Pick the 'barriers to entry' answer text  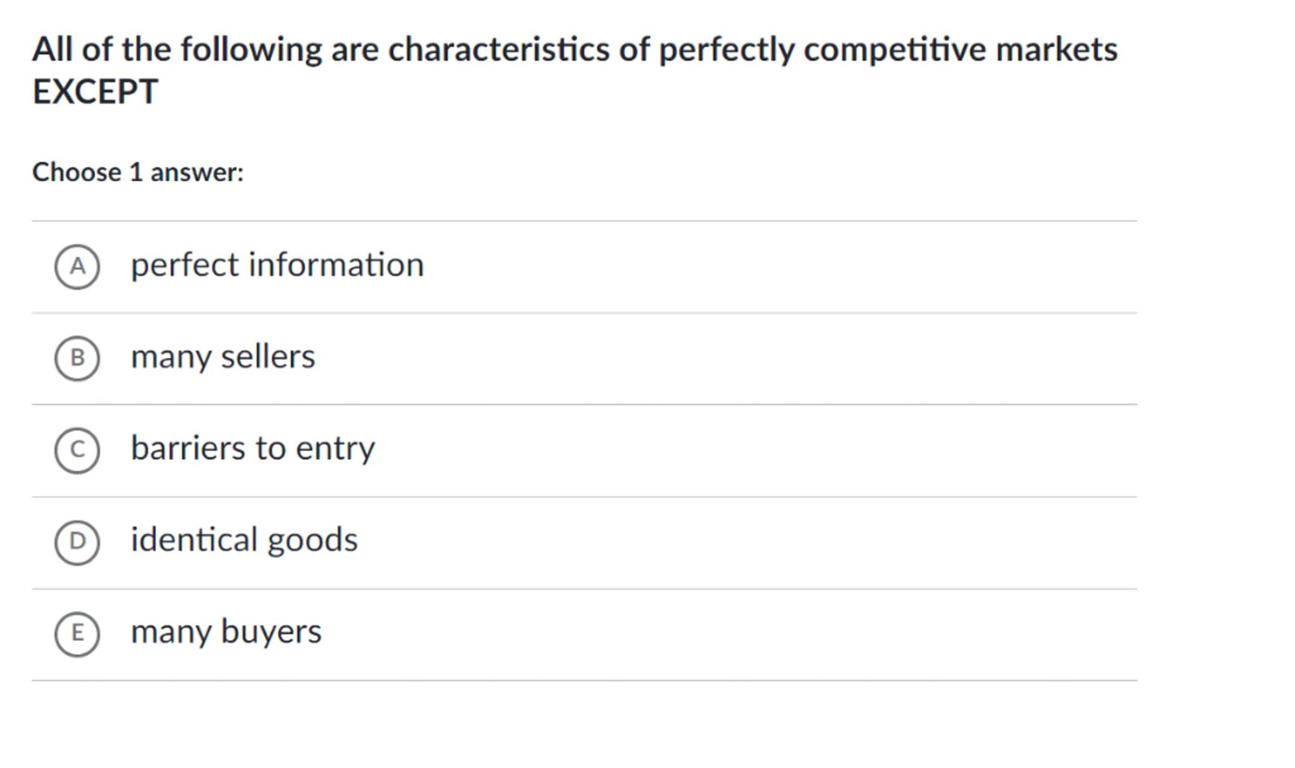(252, 449)
